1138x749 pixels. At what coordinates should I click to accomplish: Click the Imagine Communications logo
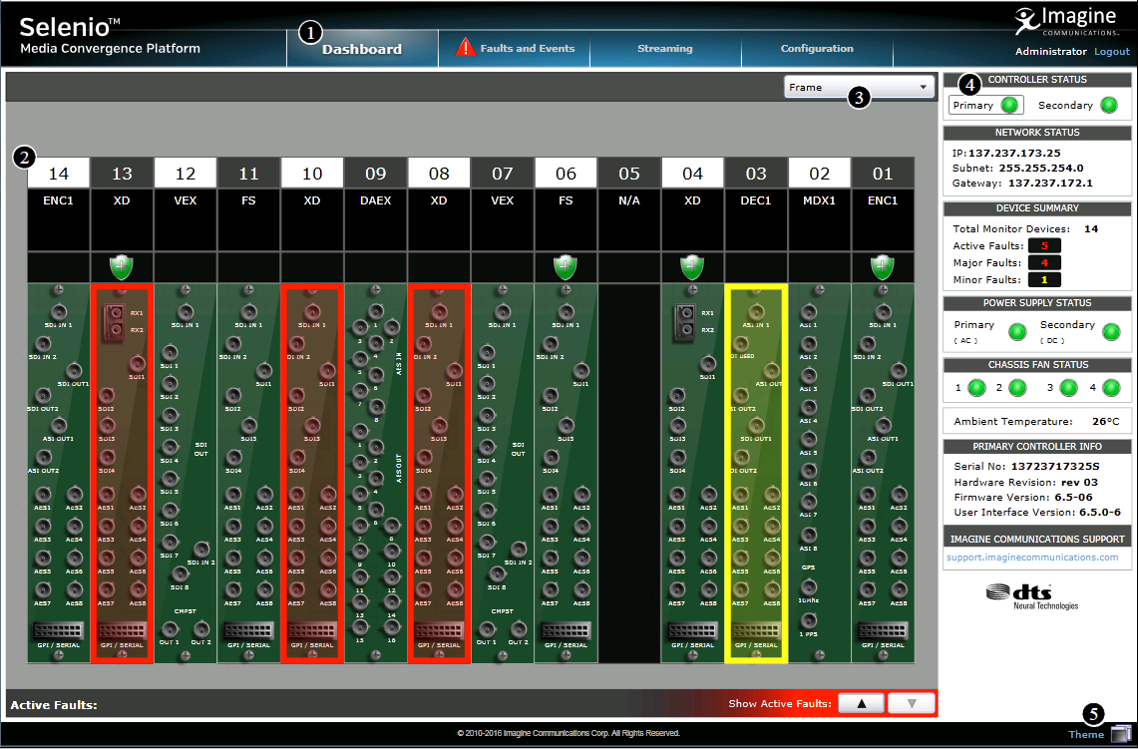1067,20
